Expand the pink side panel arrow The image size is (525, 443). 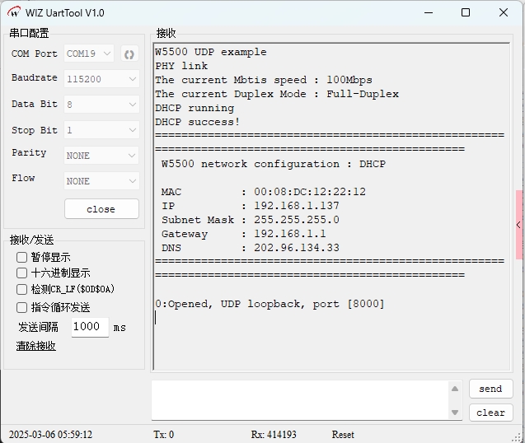pos(518,225)
